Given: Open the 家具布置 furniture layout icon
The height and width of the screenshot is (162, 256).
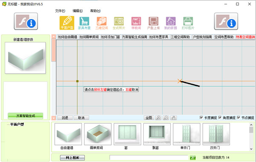Looking at the screenshot, I should [x=84, y=23].
